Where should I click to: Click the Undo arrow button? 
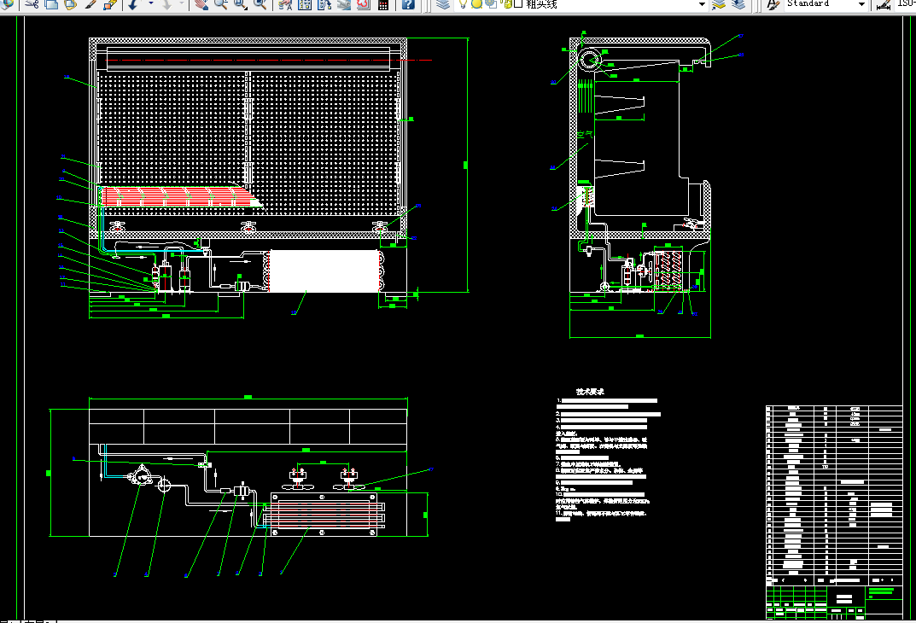(x=133, y=4)
